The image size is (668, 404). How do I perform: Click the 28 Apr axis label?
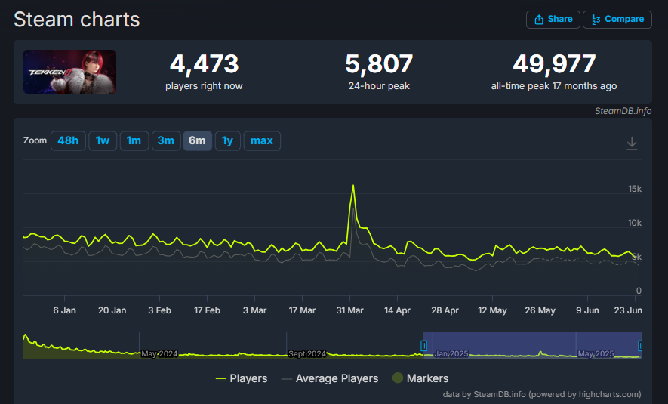[445, 310]
